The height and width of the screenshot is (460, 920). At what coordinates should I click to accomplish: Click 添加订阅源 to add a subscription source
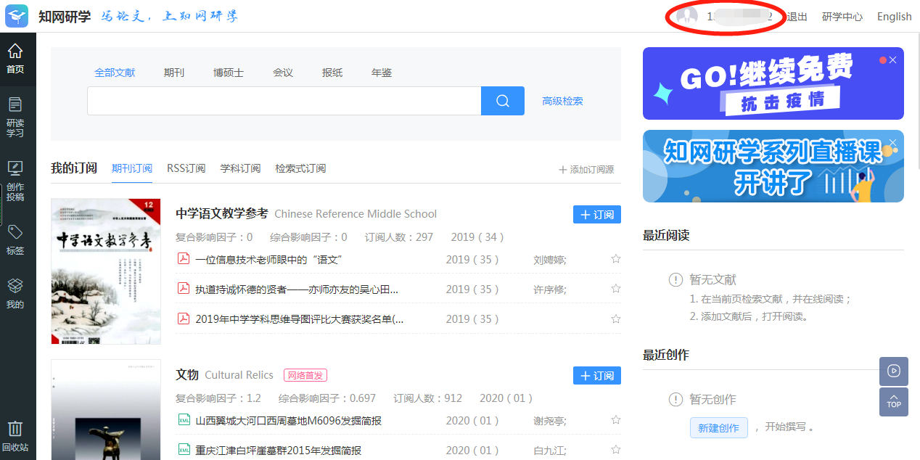pos(586,170)
